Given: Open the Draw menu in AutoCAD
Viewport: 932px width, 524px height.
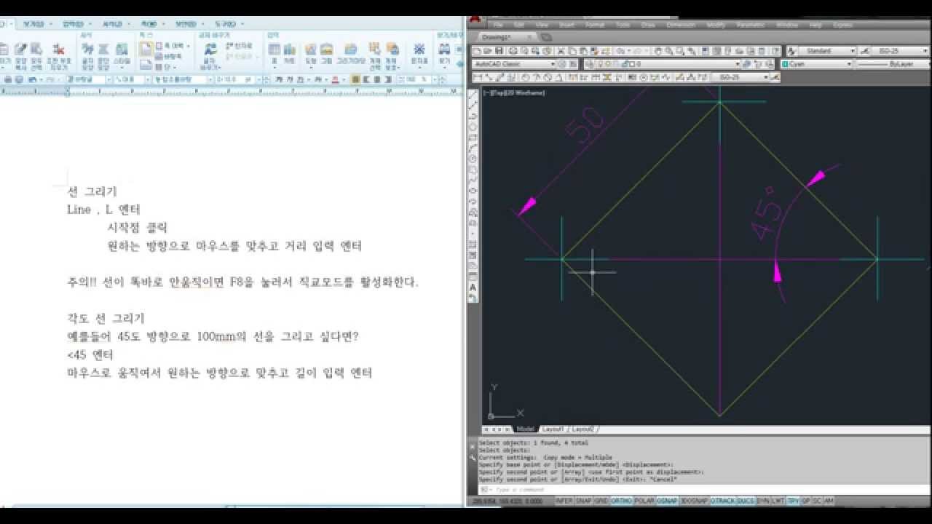Looking at the screenshot, I should (x=648, y=25).
